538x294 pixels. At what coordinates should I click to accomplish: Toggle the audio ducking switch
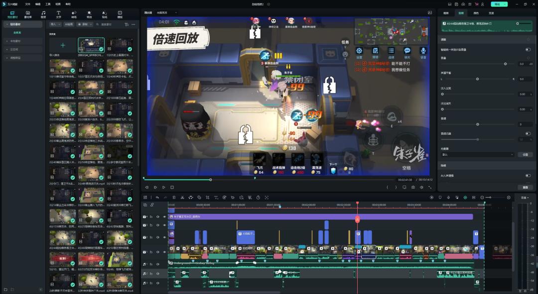coord(528,134)
